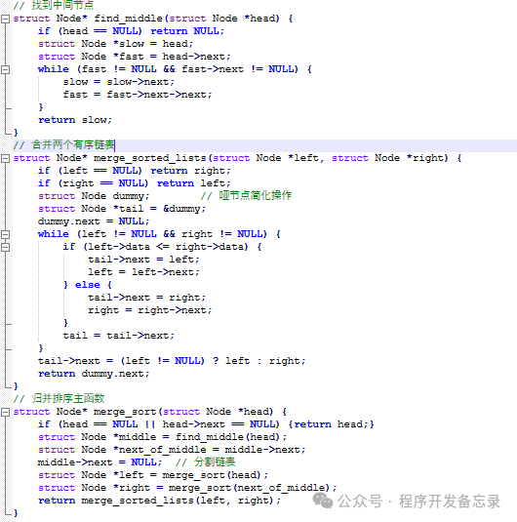Viewport: 517px width, 522px height.
Task: Click line 'struct Node *left = merge_sort(head);'
Action: [x=153, y=475]
